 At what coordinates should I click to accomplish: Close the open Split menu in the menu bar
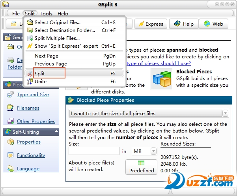(30, 13)
